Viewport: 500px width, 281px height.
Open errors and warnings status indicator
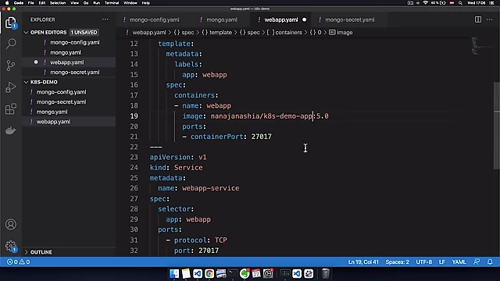pyautogui.click(x=19, y=262)
